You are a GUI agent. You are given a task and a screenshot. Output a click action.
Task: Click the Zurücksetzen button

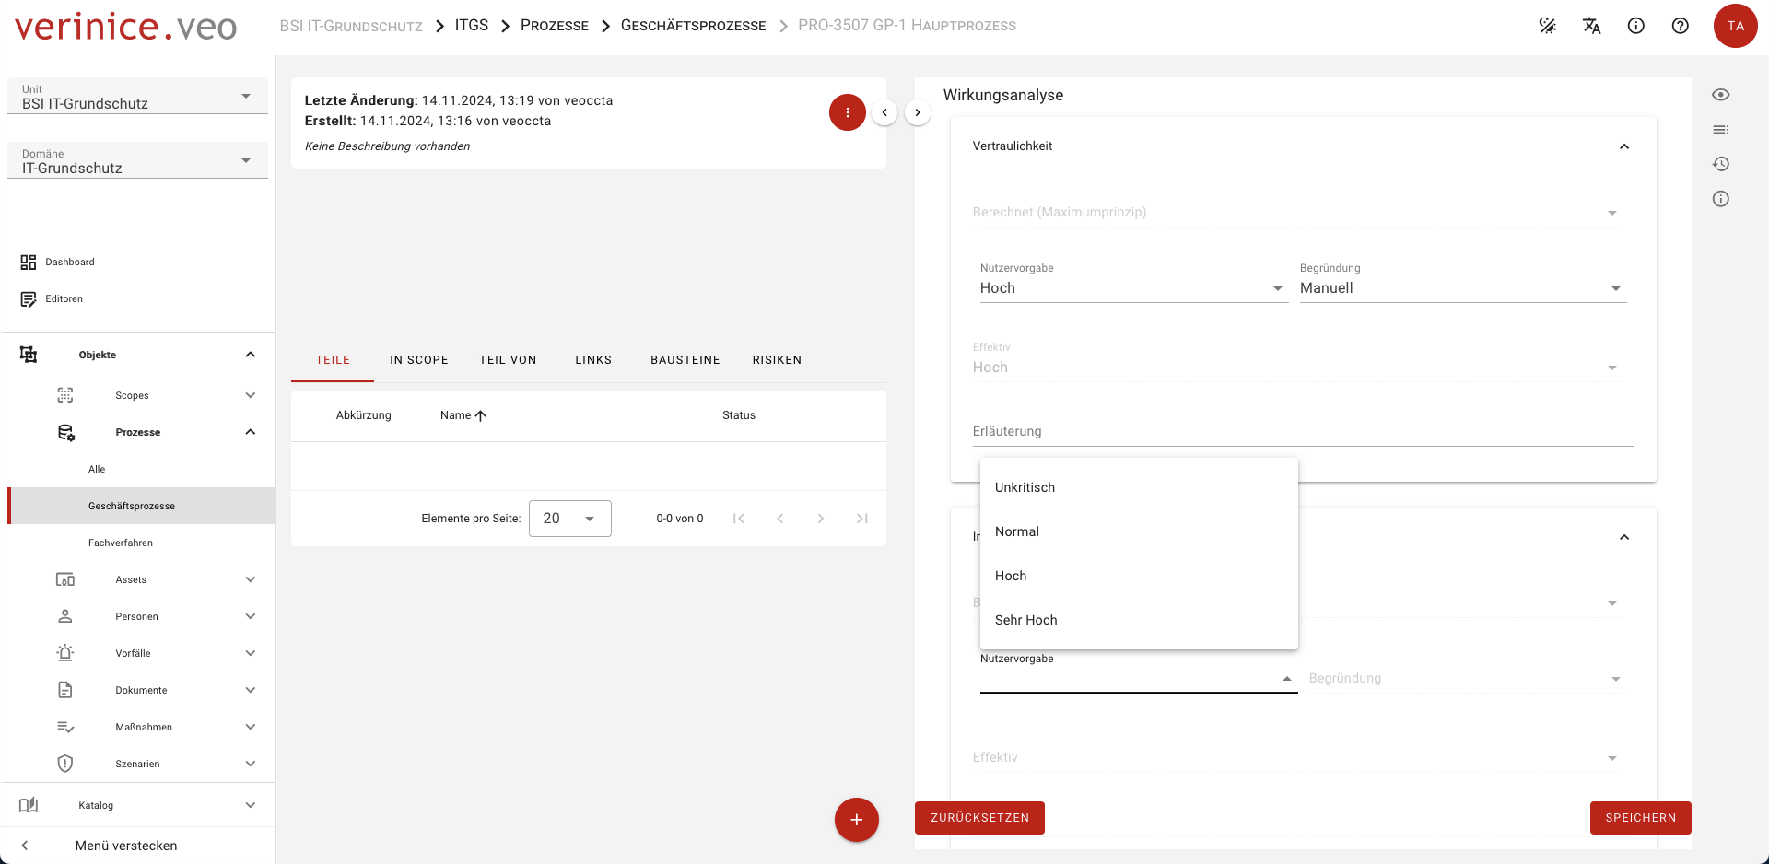pos(979,818)
